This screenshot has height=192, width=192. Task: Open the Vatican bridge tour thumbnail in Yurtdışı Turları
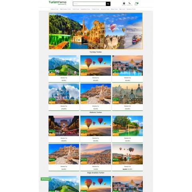tap(128, 66)
